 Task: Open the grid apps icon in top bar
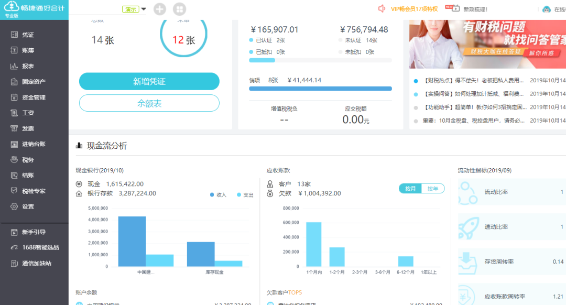(x=179, y=9)
